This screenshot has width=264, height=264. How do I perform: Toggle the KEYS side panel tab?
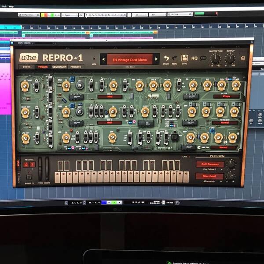[18, 163]
